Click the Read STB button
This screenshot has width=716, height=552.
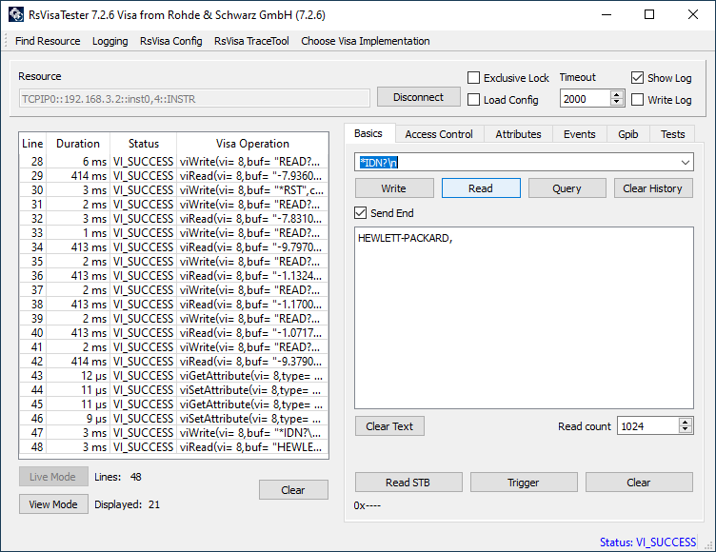tap(408, 483)
